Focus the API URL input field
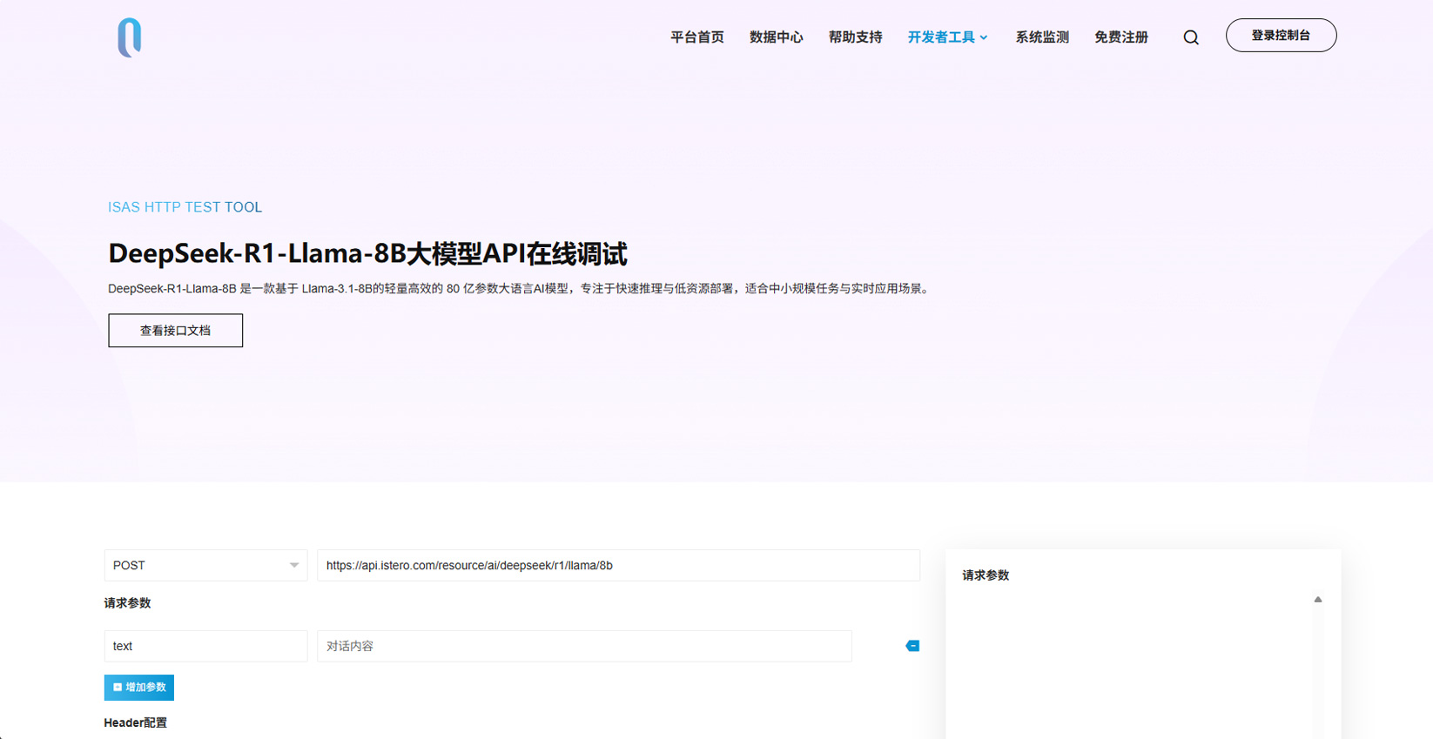Image resolution: width=1433 pixels, height=739 pixels. click(x=618, y=566)
